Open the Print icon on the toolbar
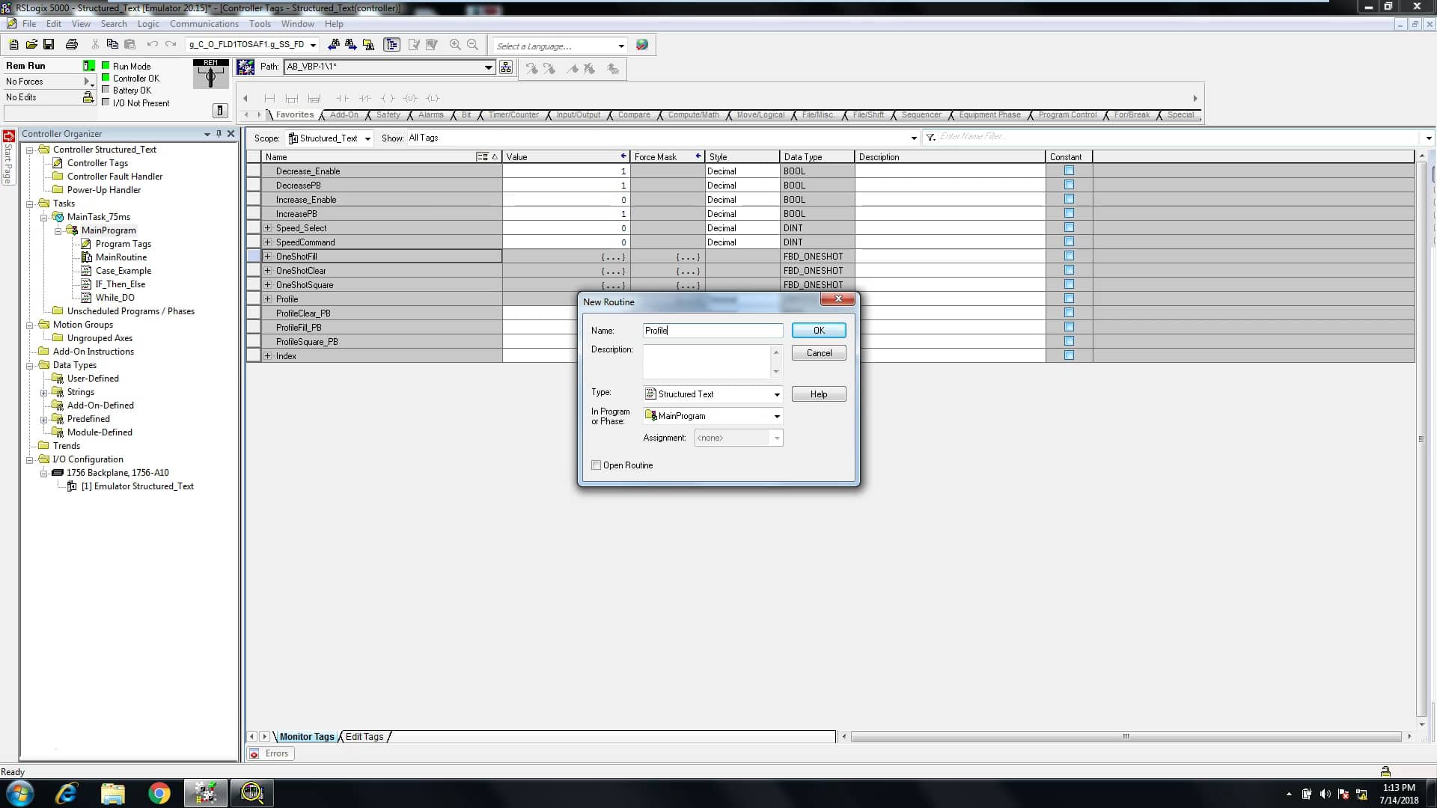Viewport: 1437px width, 808px height. 72,45
